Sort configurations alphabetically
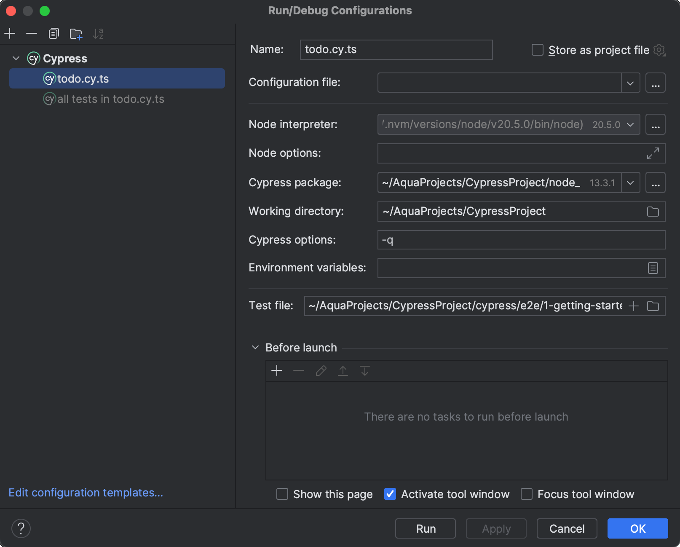 pyautogui.click(x=98, y=33)
